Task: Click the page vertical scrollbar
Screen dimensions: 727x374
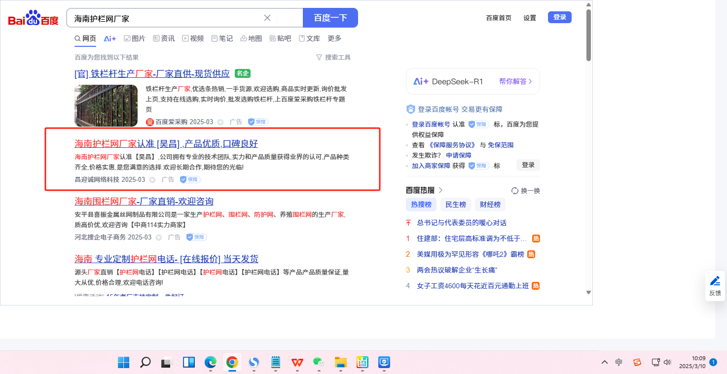Action: (588, 34)
